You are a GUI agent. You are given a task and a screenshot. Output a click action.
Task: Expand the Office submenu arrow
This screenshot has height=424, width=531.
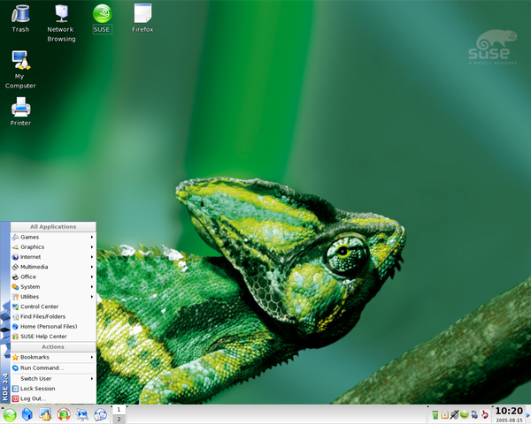pos(92,276)
